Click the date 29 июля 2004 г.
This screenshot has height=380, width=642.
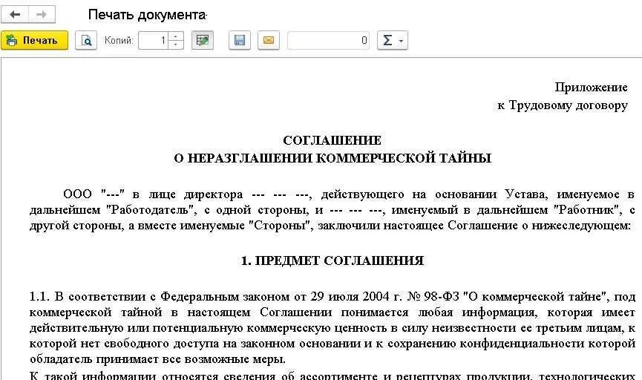(x=356, y=296)
